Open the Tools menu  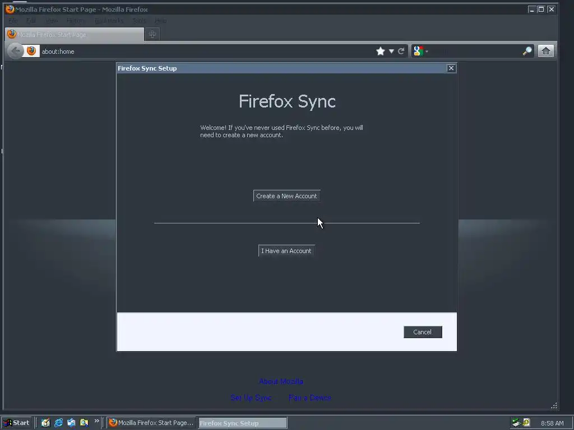point(139,21)
